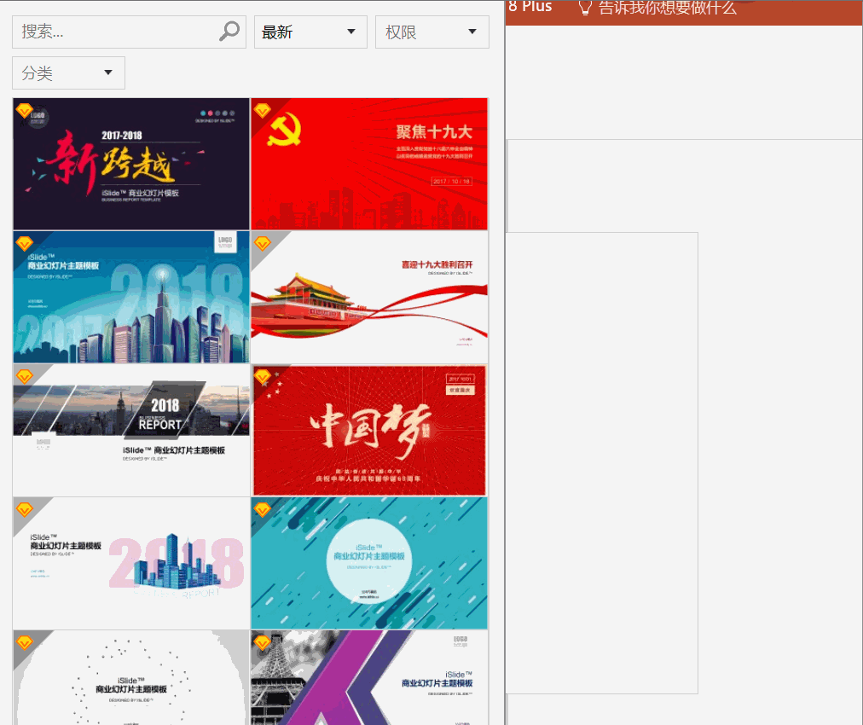Select the dotted circle white template
The width and height of the screenshot is (863, 725).
click(x=131, y=677)
